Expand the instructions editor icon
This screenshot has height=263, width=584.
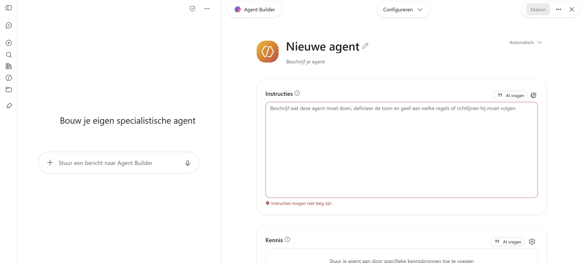533,95
